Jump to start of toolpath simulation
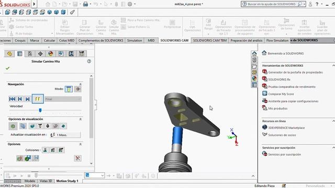This screenshot has height=188, width=335. tap(12, 99)
